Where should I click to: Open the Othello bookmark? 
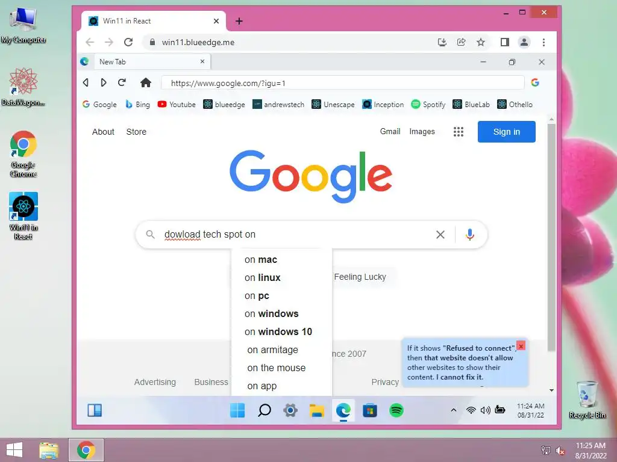point(515,105)
